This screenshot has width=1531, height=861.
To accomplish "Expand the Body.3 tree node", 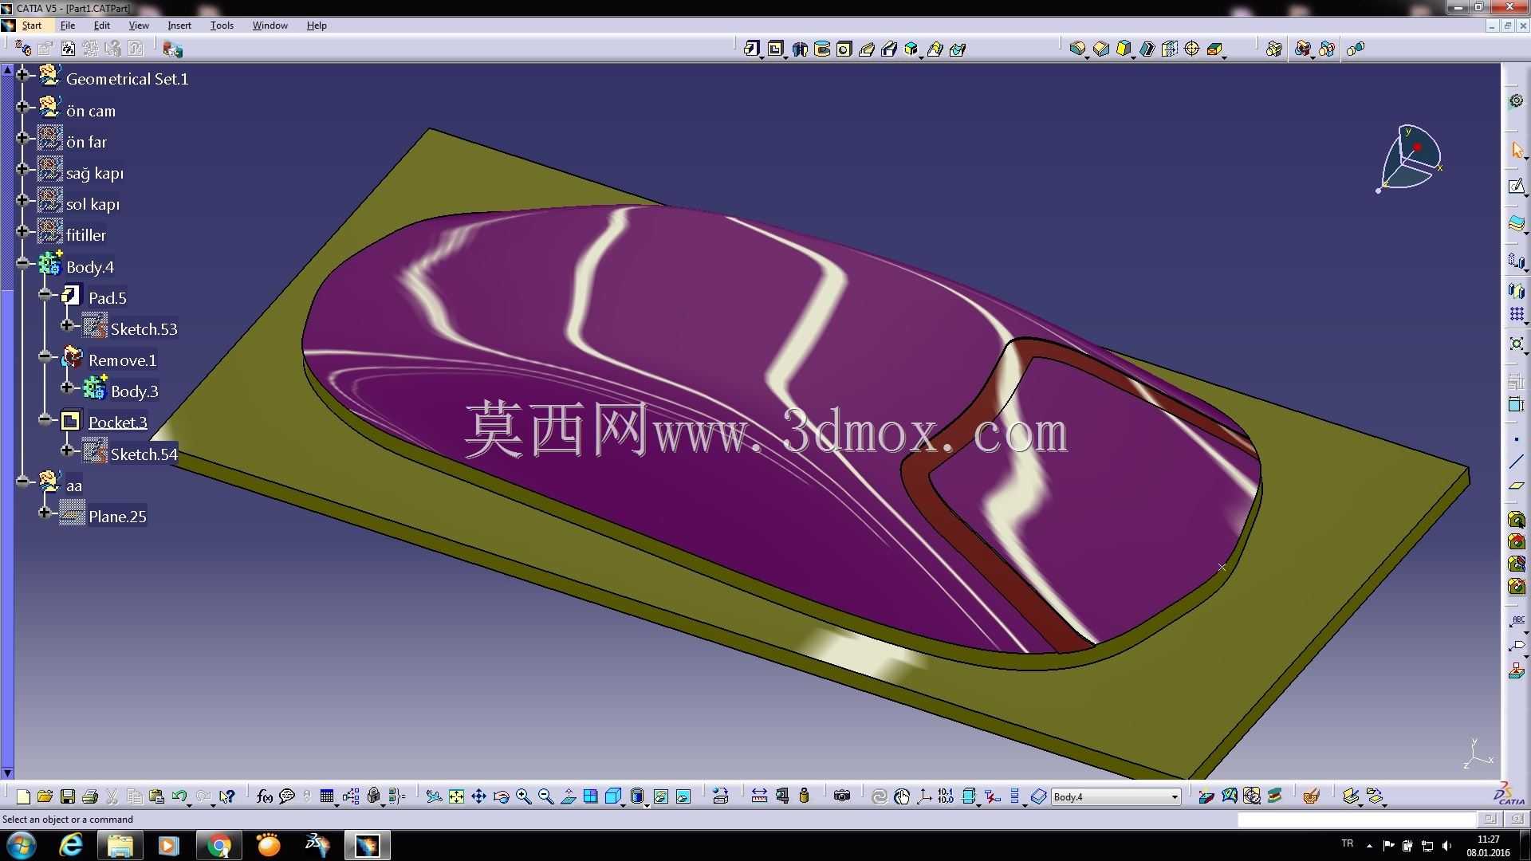I will click(68, 387).
